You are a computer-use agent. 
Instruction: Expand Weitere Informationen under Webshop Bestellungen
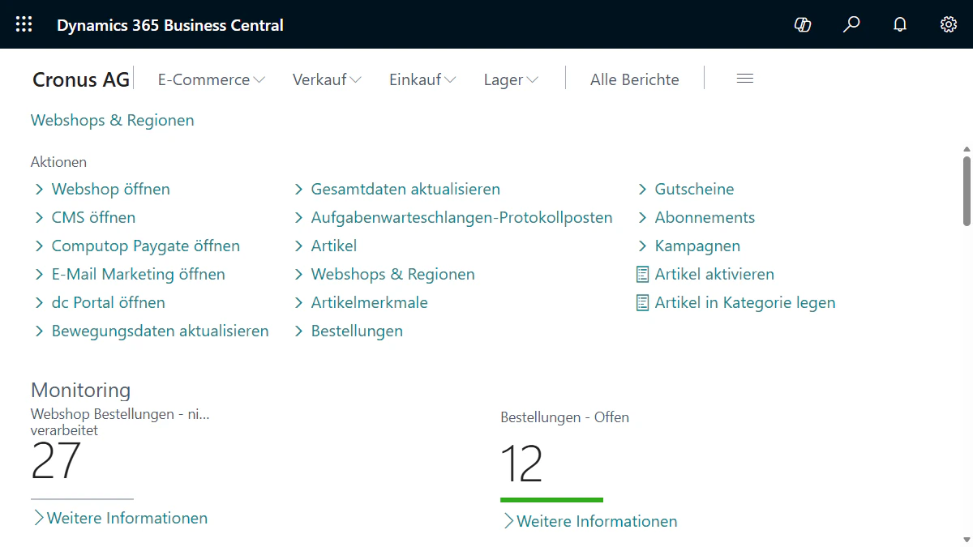119,518
